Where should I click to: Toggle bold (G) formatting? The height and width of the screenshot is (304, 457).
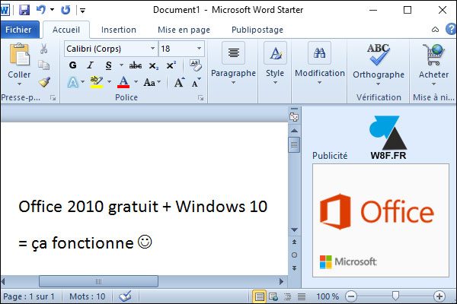click(x=73, y=65)
